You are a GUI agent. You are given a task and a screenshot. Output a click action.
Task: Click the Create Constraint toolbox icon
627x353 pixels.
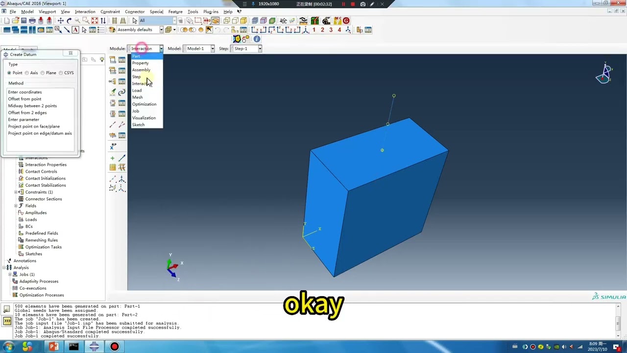pos(113,81)
